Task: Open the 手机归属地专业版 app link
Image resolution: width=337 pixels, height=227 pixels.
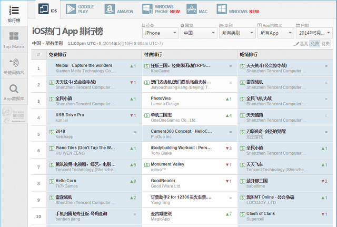Action: pos(81,214)
